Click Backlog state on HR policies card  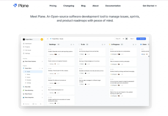[51, 83]
